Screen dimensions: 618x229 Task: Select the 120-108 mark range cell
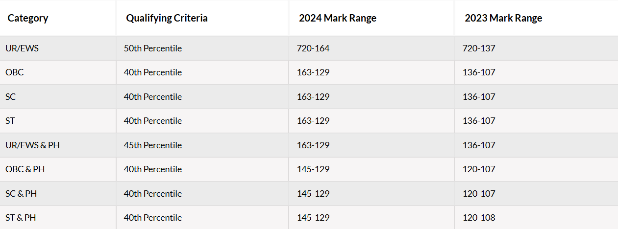479,218
